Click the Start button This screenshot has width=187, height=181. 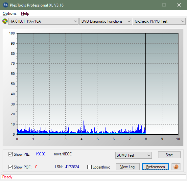(x=169, y=155)
